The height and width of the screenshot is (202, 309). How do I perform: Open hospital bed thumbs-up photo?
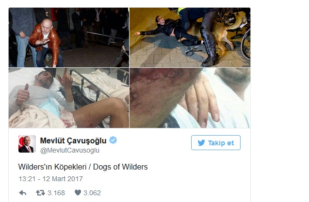click(69, 98)
